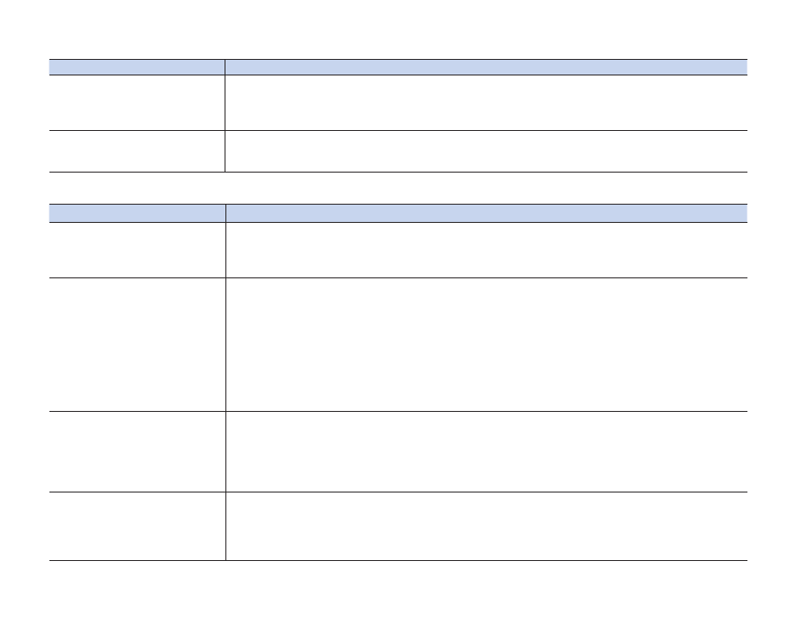
Task: Select first-row left cell of top table
Action: point(136,102)
